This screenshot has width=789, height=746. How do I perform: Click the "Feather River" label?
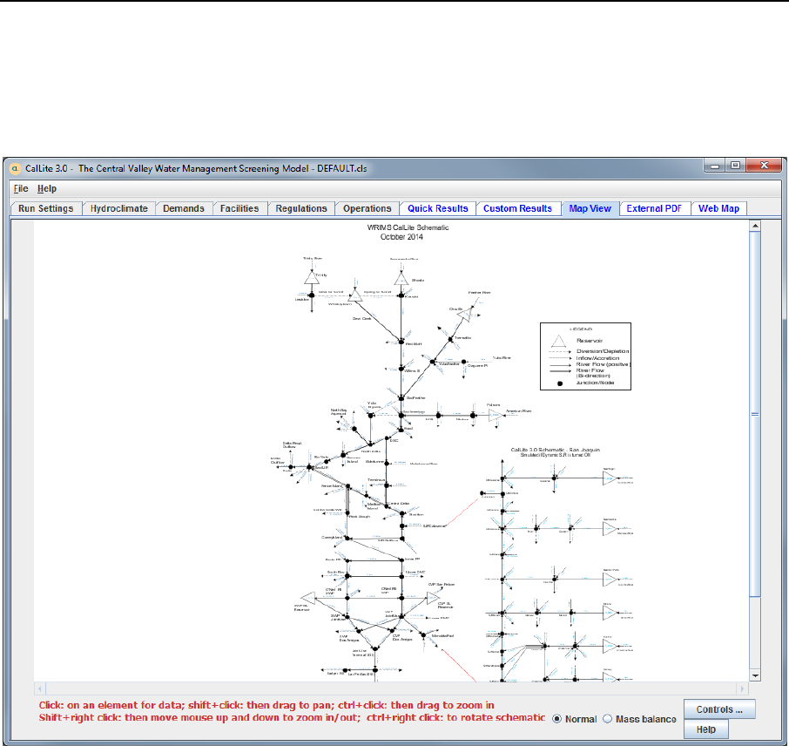coord(479,292)
